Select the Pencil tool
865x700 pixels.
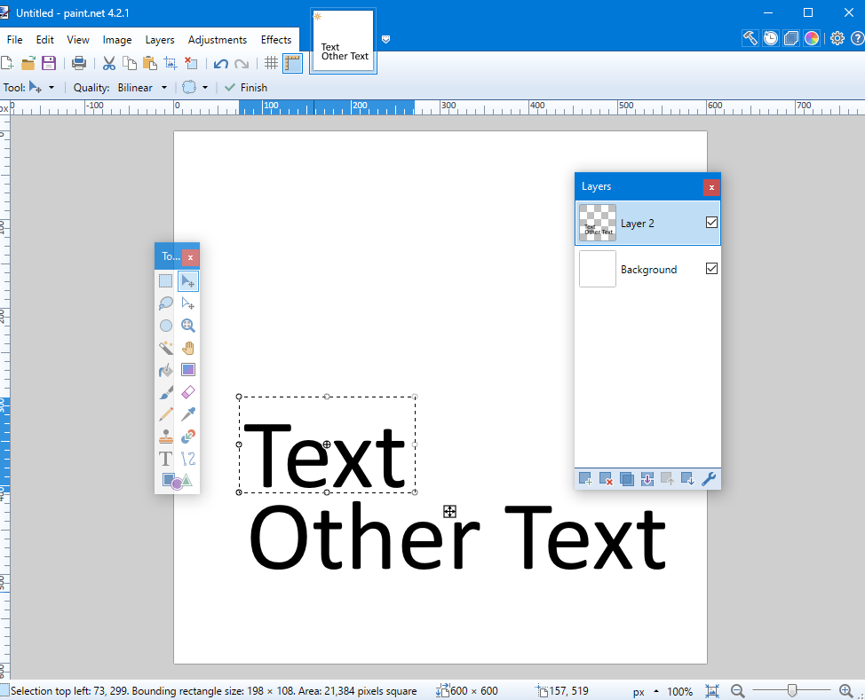(165, 414)
